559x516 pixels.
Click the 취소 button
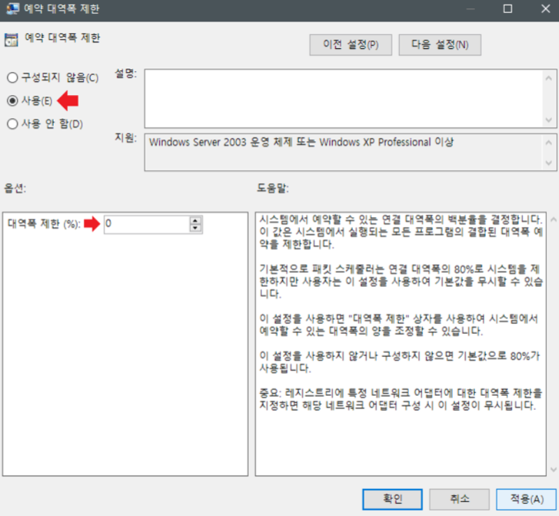click(459, 499)
